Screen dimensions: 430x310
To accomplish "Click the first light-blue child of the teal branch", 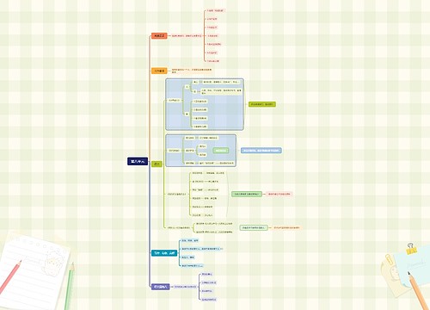I will (190, 240).
